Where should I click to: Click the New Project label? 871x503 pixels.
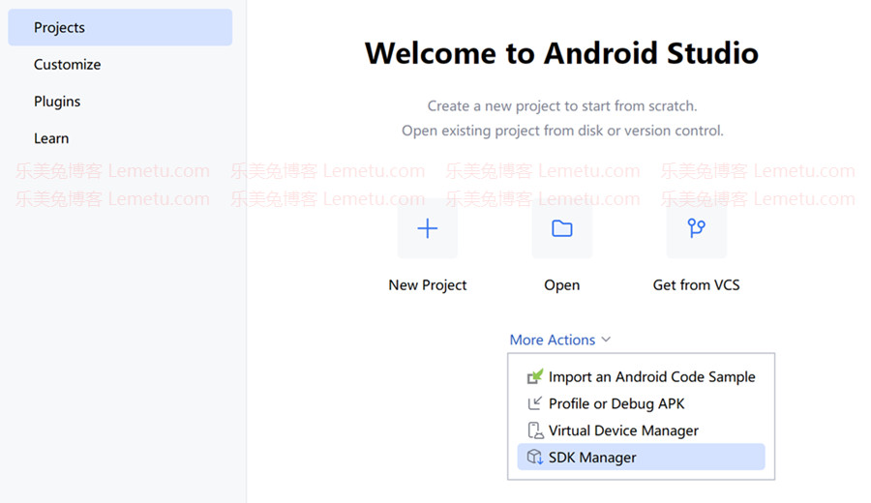coord(427,284)
